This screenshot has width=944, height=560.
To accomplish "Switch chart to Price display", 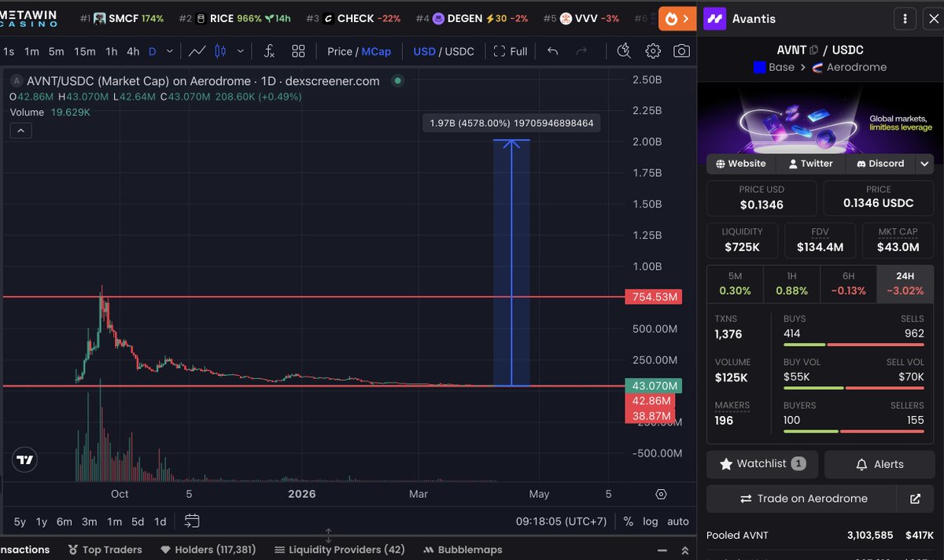I will [x=340, y=51].
